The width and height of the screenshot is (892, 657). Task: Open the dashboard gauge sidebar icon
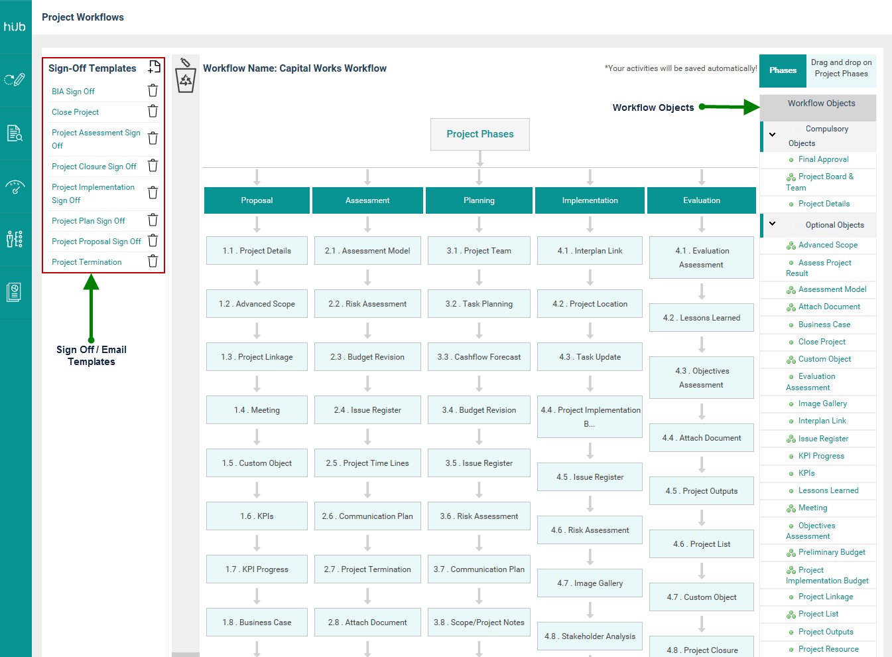(15, 186)
